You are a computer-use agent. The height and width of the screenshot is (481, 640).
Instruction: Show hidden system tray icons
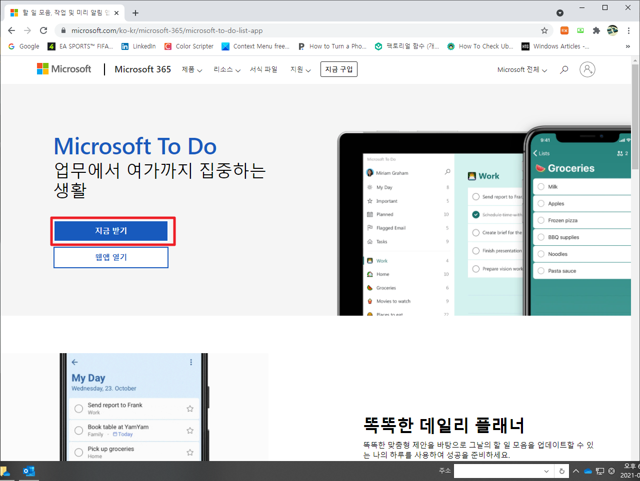click(x=576, y=471)
